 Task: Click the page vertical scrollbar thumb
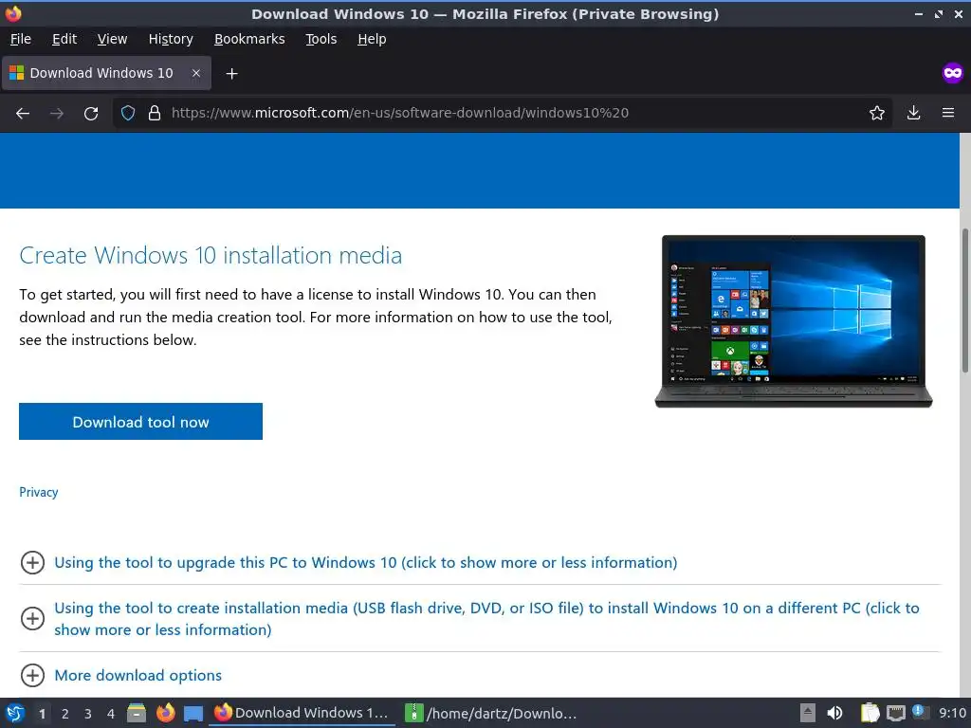[x=964, y=300]
